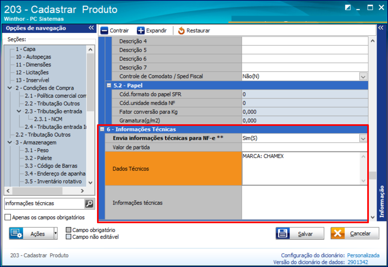
Task: Enable Apenas os campos obrigatórios checkbox
Action: [x=8, y=217]
